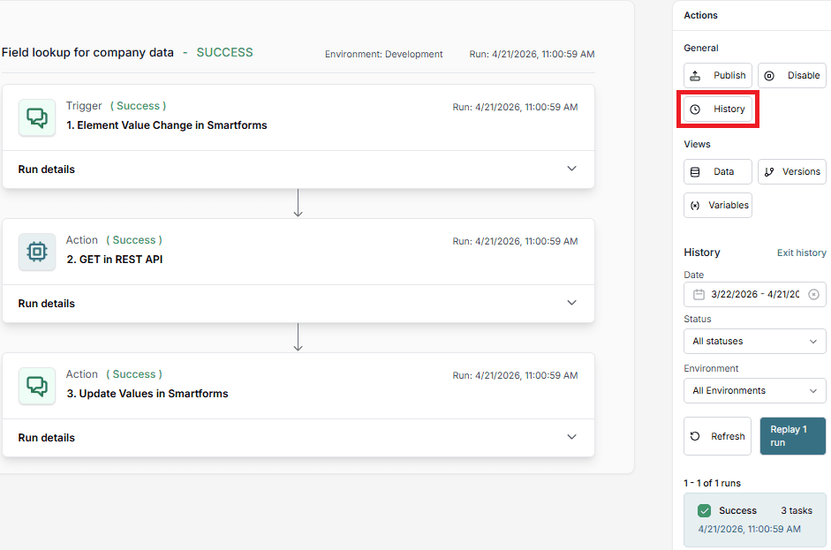Click the 2. GET in REST API title

115,259
